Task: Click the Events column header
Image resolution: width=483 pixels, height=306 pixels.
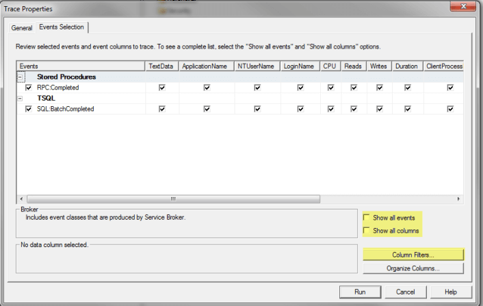Action: 81,66
